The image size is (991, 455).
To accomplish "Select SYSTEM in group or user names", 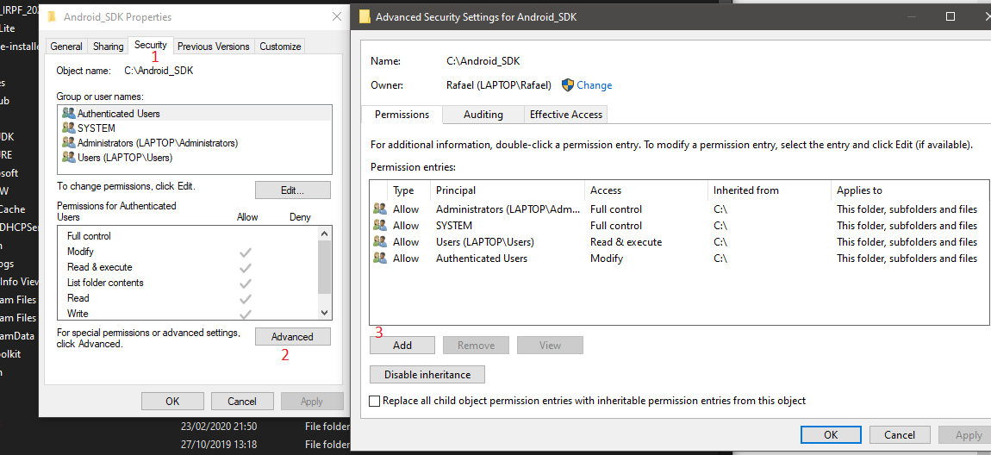I will pyautogui.click(x=195, y=128).
